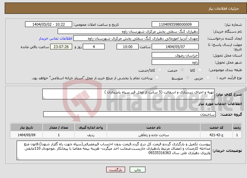Click the delivery city field زاوه
The width and height of the screenshot is (247, 178).
click(175, 62)
